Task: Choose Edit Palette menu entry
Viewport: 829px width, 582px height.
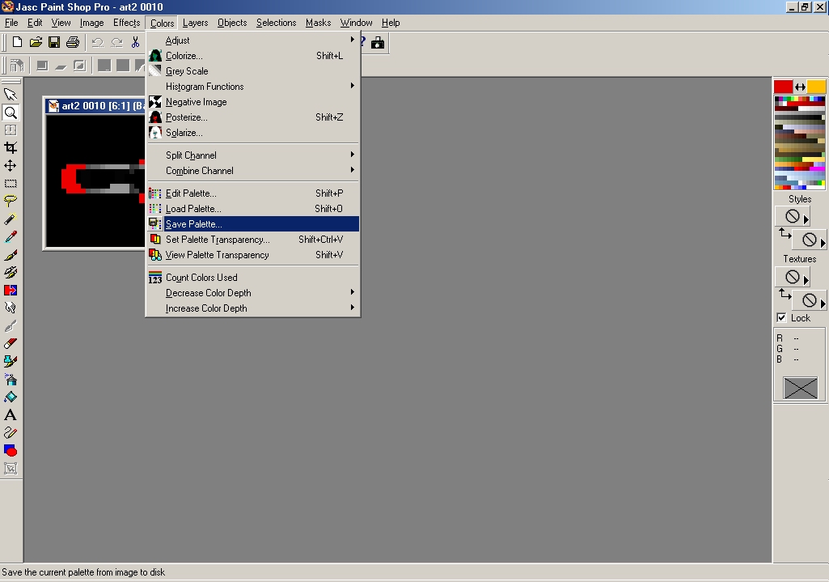Action: [x=252, y=193]
